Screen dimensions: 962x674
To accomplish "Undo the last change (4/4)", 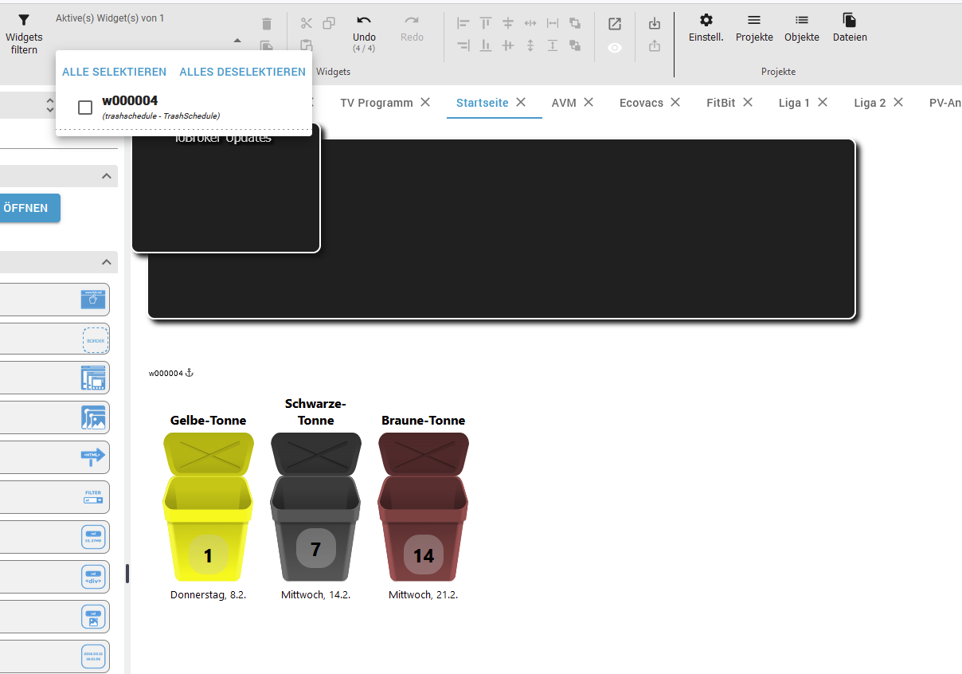I will point(364,33).
